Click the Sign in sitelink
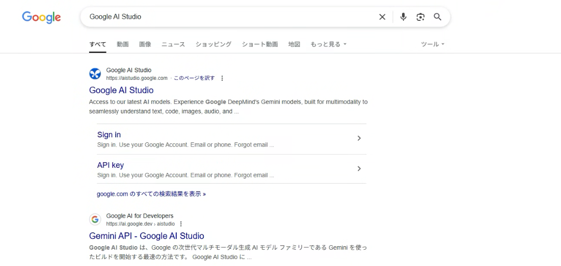The width and height of the screenshot is (561, 266). pyautogui.click(x=109, y=135)
